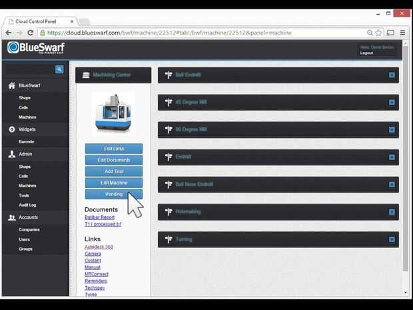The height and width of the screenshot is (310, 413).
Task: Open Users under Accounts
Action: point(24,239)
